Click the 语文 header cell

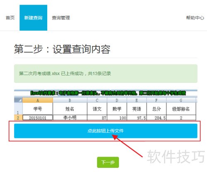click(97, 109)
